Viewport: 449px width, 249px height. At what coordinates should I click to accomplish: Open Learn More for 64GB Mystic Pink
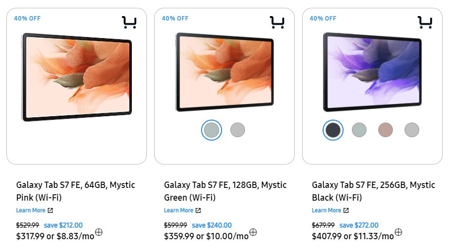point(34,210)
